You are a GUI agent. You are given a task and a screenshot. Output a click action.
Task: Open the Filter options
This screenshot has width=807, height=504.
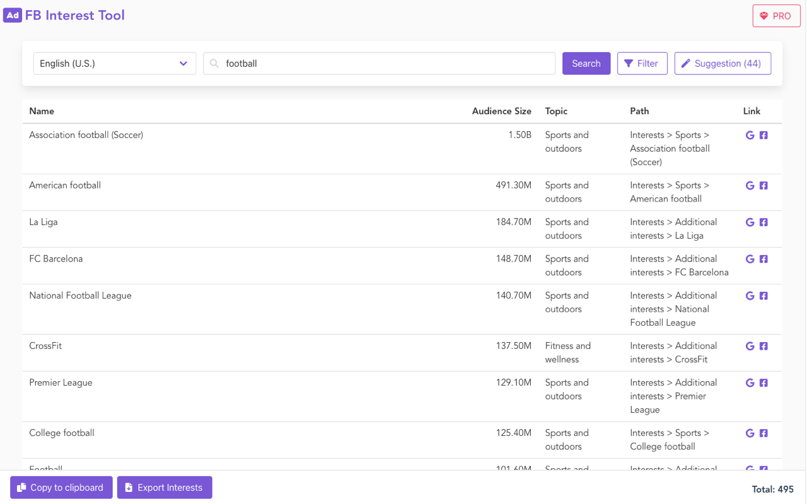642,64
